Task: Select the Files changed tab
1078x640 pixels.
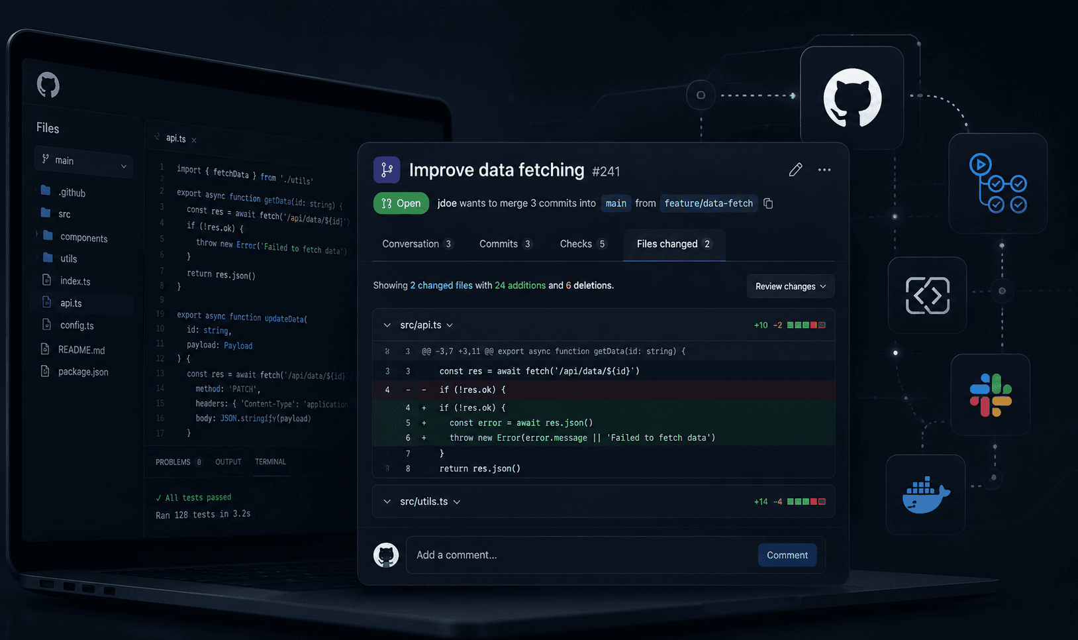Action: point(674,244)
